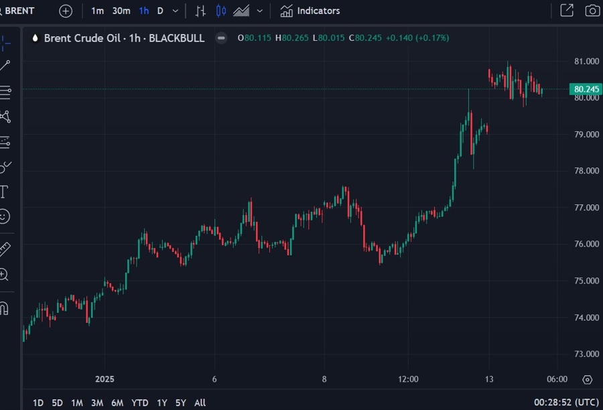The width and height of the screenshot is (603, 410).
Task: Click the Brent Crude Oil symbol title
Action: pos(124,38)
